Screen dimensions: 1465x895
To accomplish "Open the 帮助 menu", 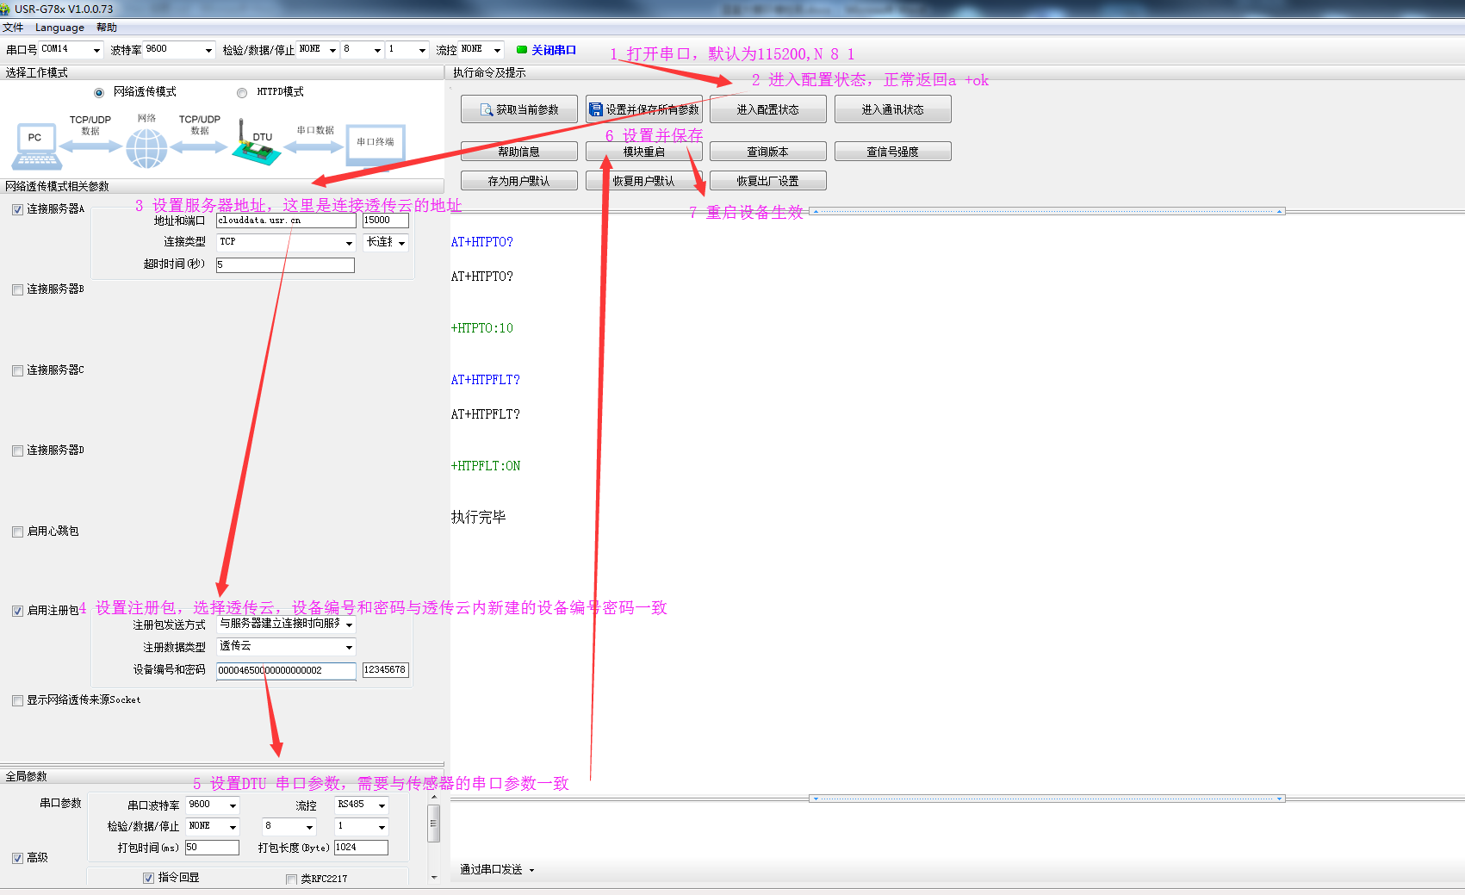I will pos(106,28).
